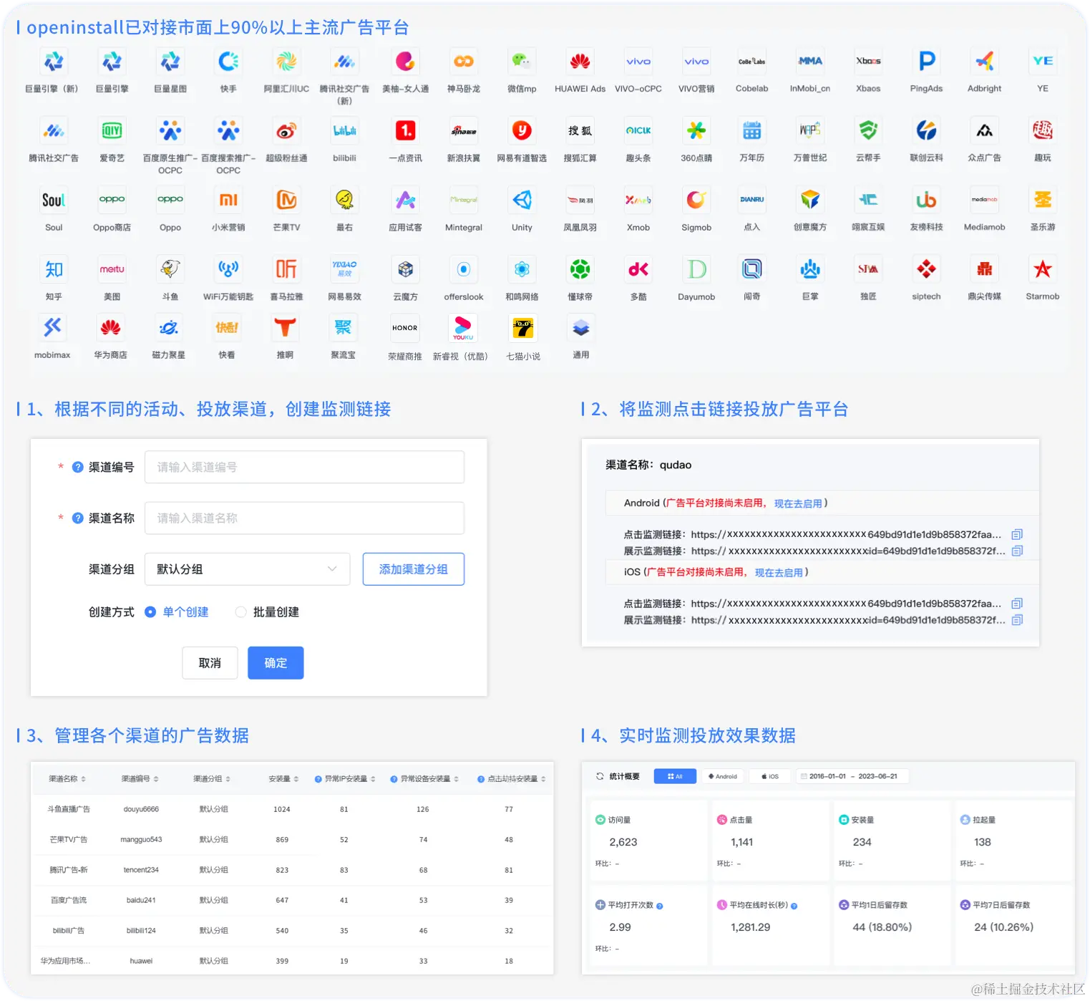The image size is (1090, 1001).
Task: Select the Oppo商店 icon
Action: point(112,200)
